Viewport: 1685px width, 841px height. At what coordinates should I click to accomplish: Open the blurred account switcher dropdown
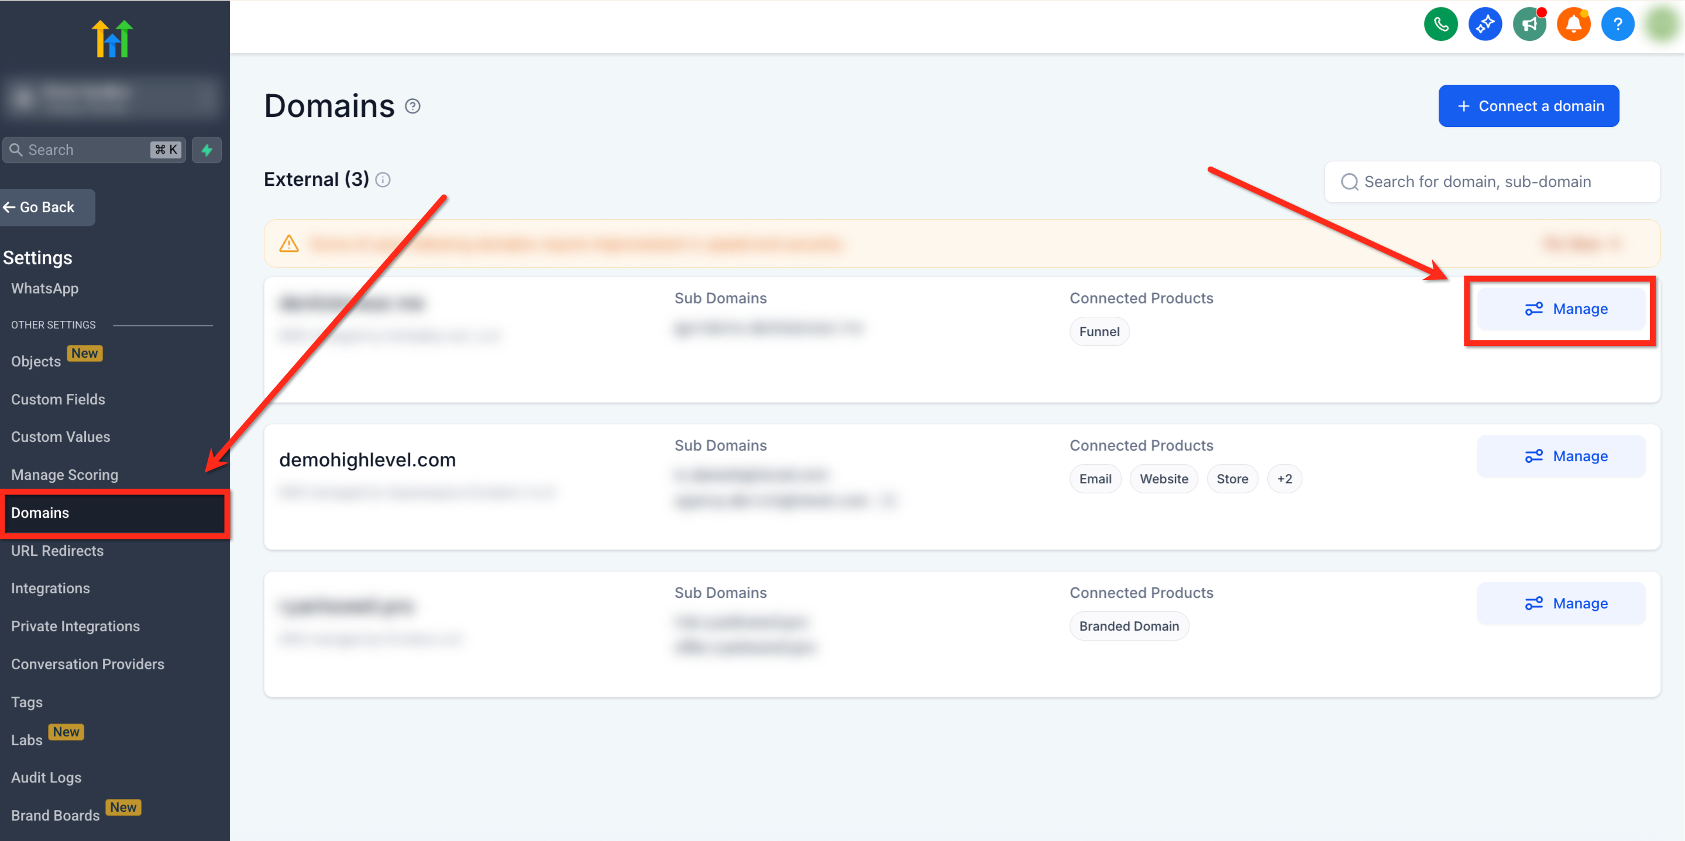111,96
